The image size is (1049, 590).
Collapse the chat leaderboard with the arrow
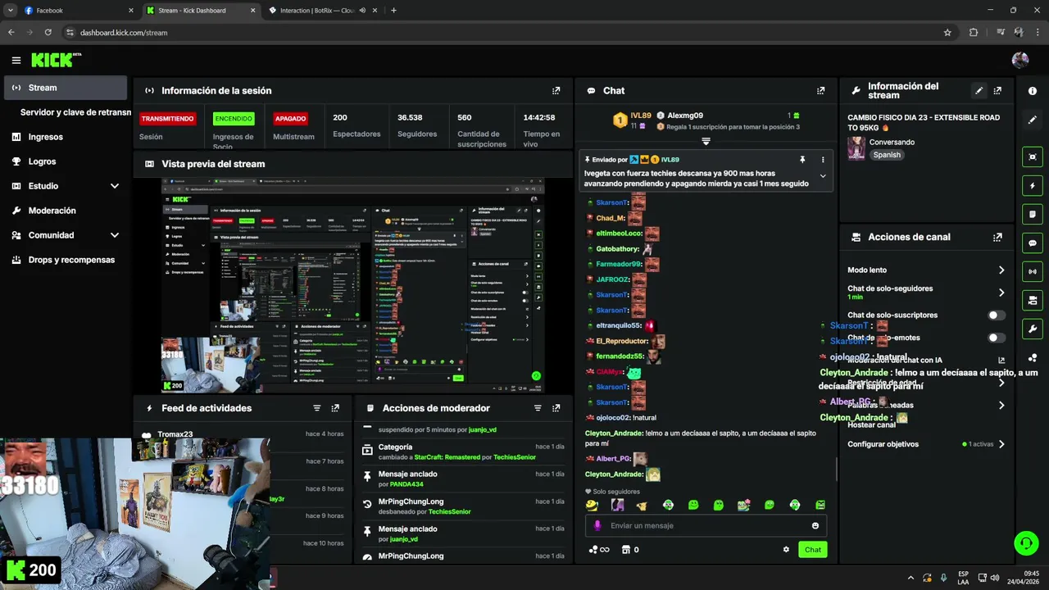pyautogui.click(x=706, y=142)
